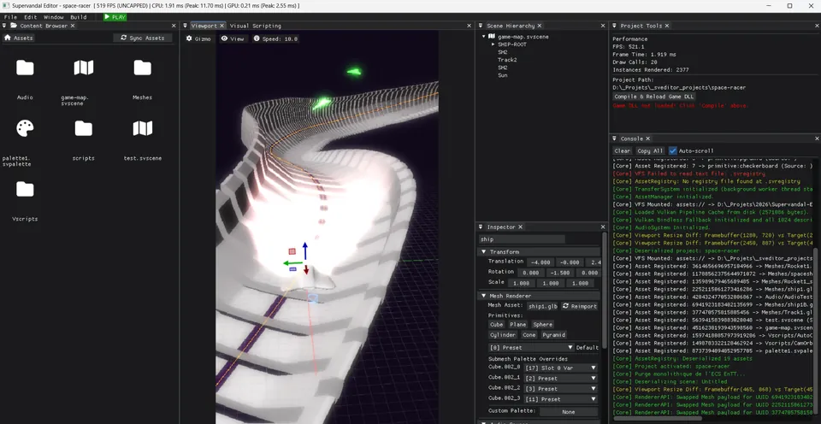
Task: Click the green left-arrow gizmo axis
Action: tap(292, 262)
